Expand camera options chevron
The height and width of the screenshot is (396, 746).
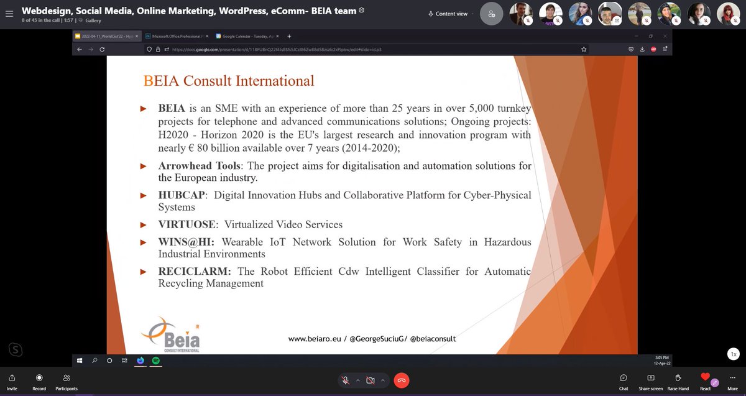383,380
